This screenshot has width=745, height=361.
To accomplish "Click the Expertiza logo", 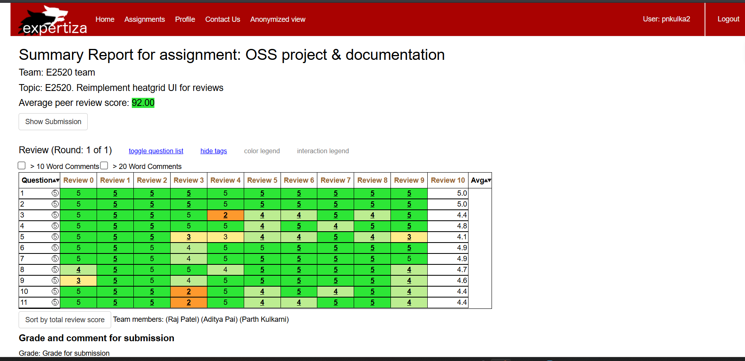I will point(53,20).
